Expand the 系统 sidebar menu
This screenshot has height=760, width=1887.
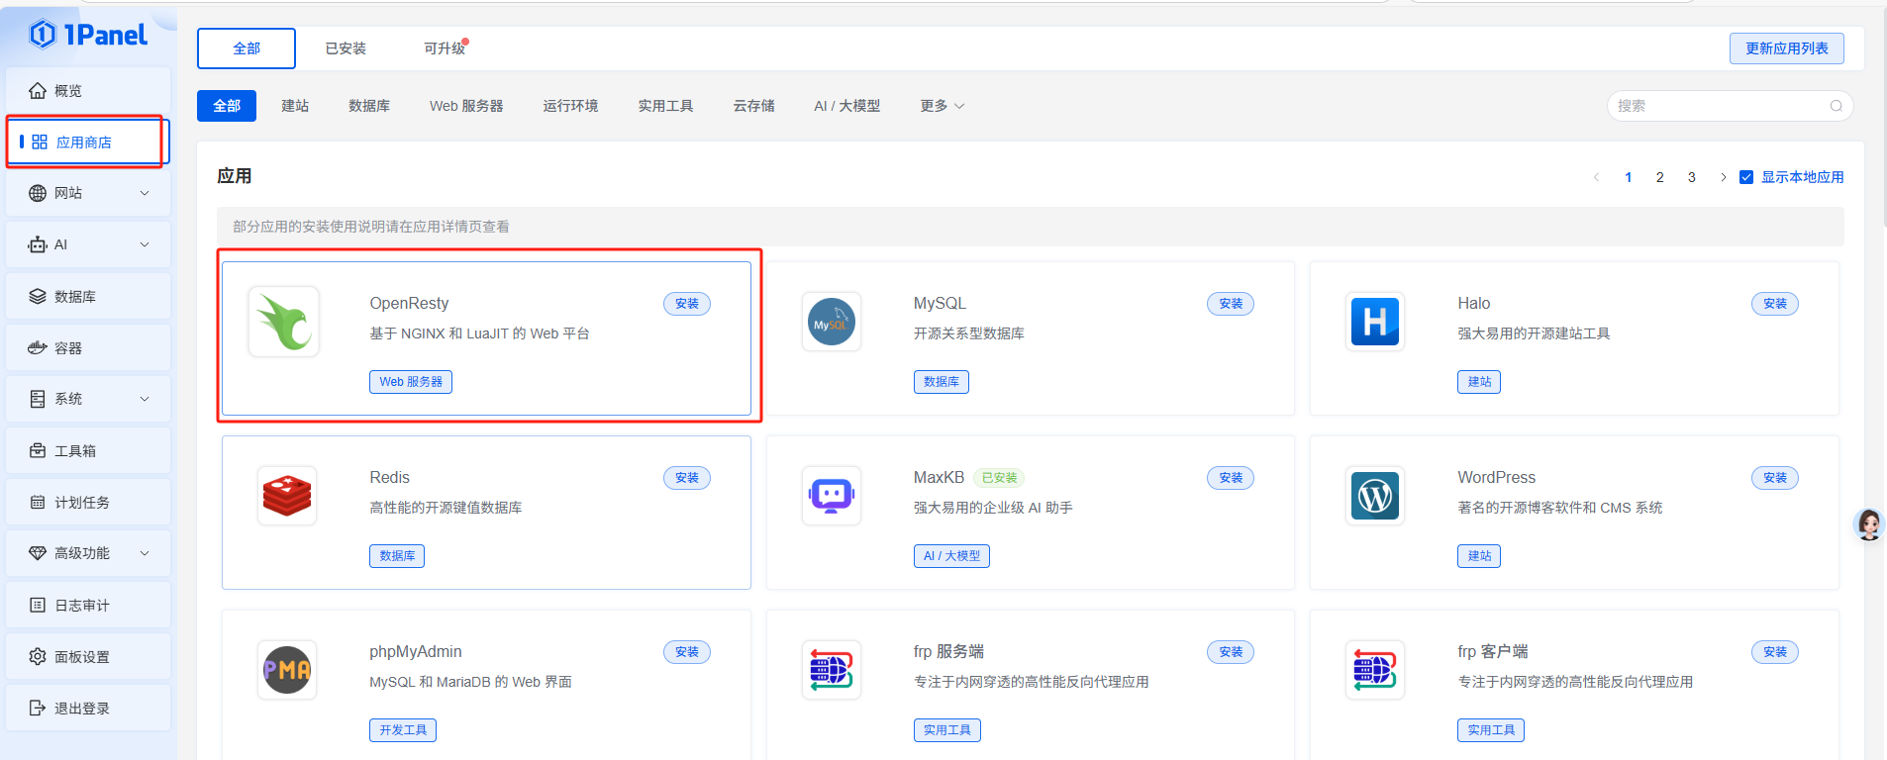(x=145, y=399)
